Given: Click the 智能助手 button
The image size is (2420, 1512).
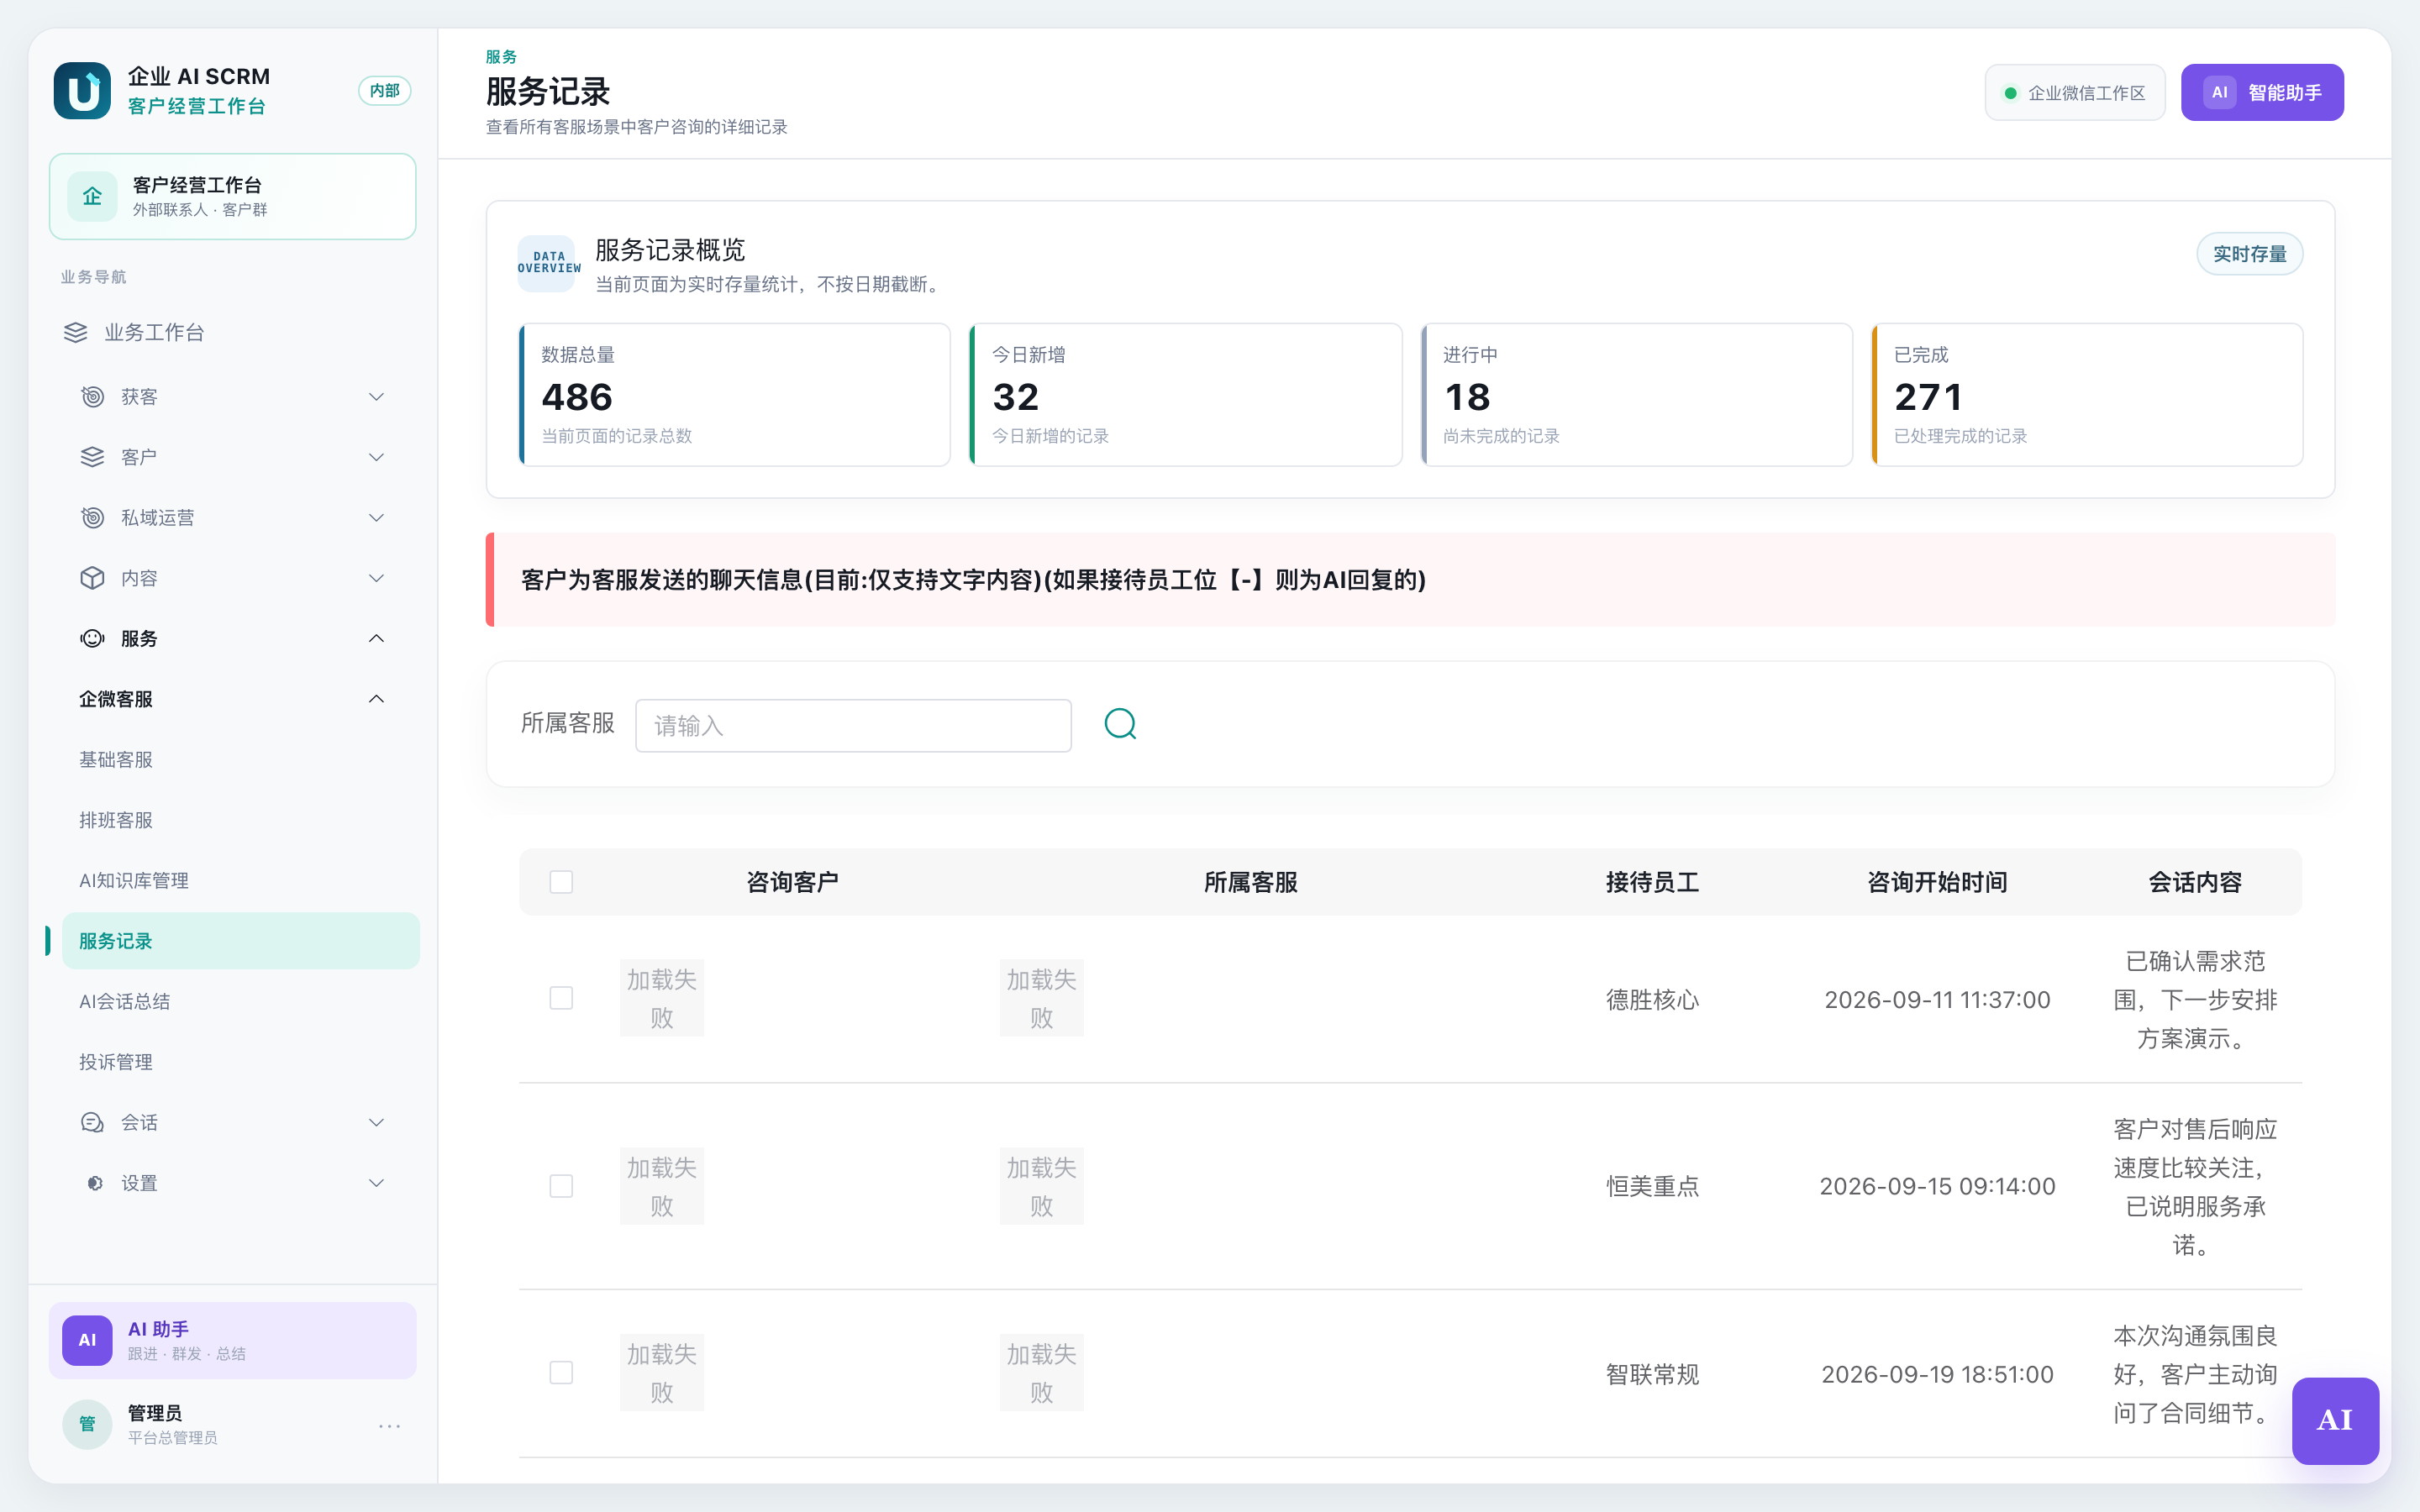Looking at the screenshot, I should (2262, 93).
